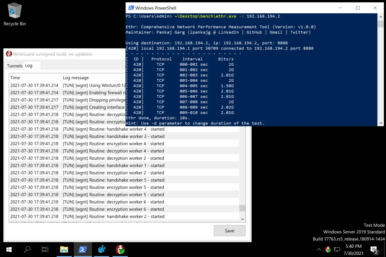Click the Save button

point(229,230)
